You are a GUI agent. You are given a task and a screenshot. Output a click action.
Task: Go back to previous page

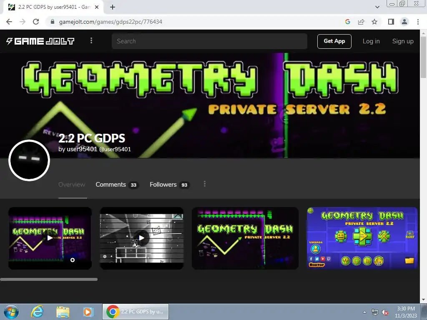click(9, 22)
